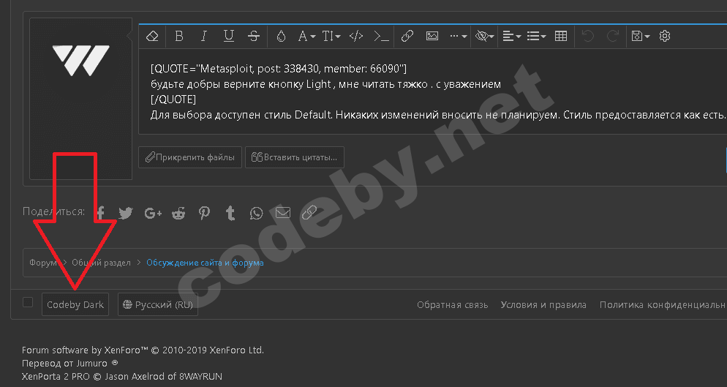
Task: Toggle strikethrough text formatting
Action: pyautogui.click(x=253, y=36)
